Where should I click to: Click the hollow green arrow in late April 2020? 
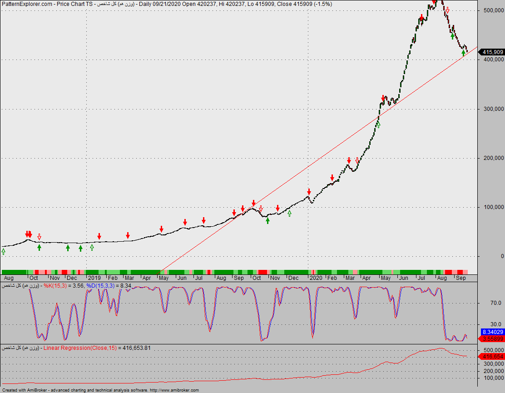tap(378, 124)
